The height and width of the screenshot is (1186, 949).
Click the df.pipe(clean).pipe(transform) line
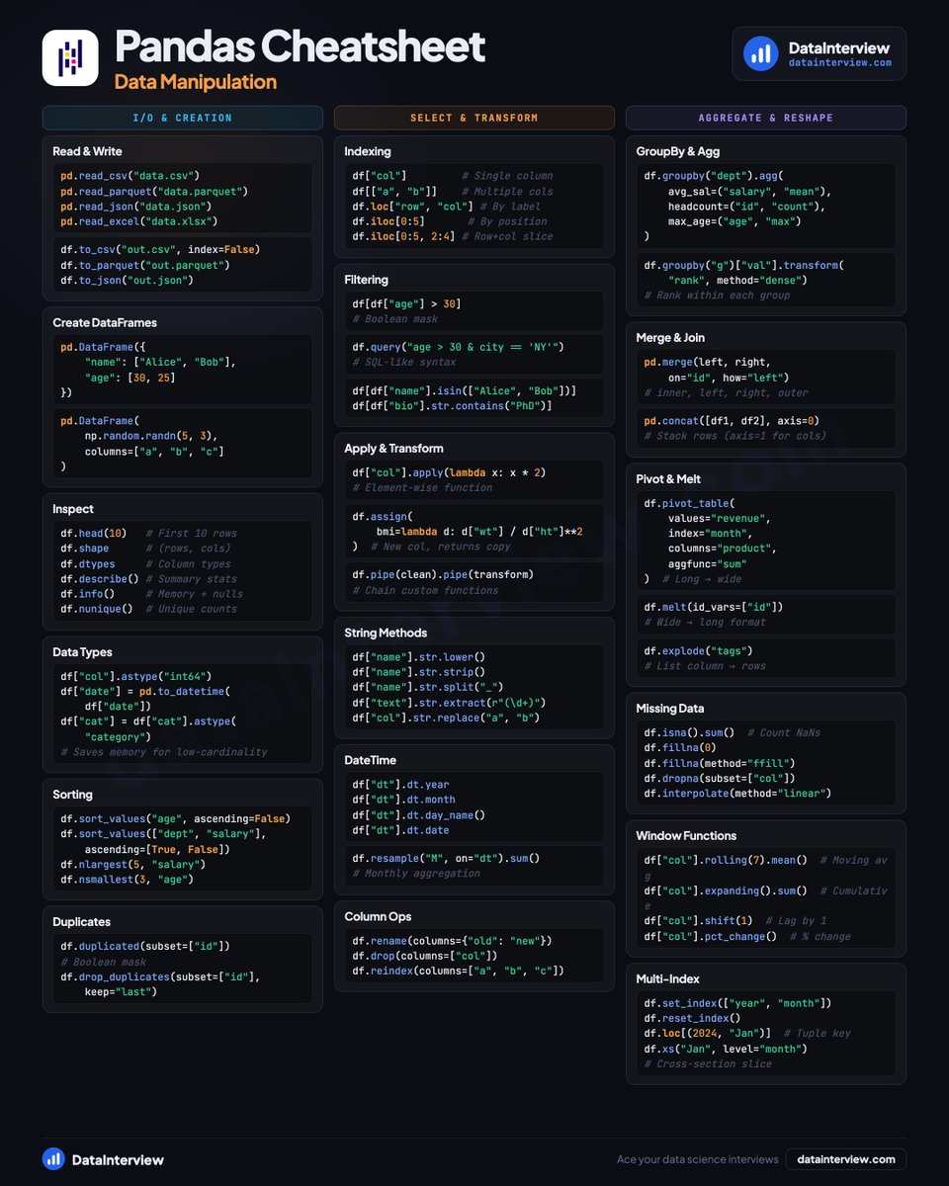click(x=443, y=574)
